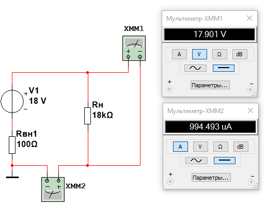
Task: Click the V1 reference label
Action: click(x=34, y=90)
